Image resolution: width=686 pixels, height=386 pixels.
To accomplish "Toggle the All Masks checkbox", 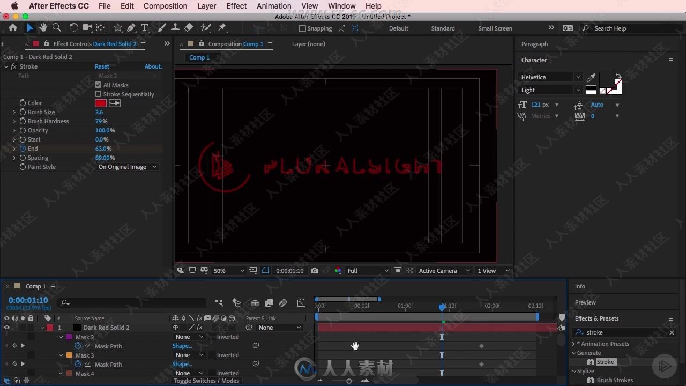I will tap(98, 85).
